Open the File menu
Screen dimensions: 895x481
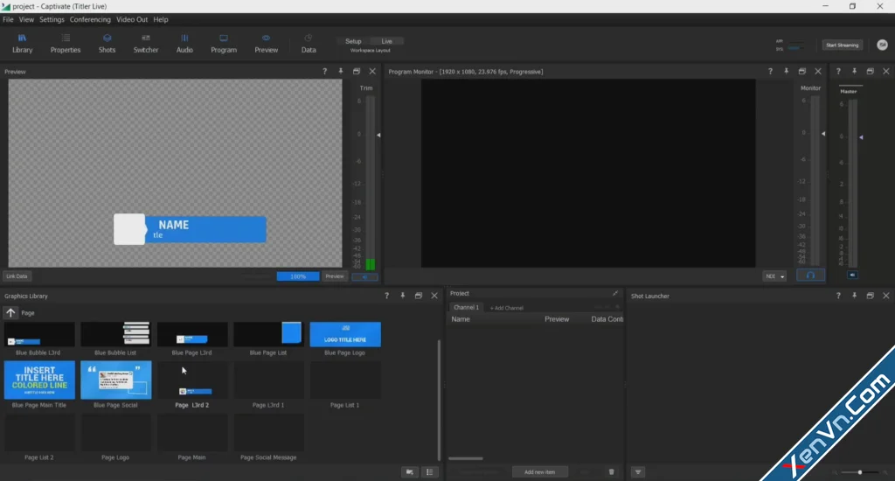8,19
